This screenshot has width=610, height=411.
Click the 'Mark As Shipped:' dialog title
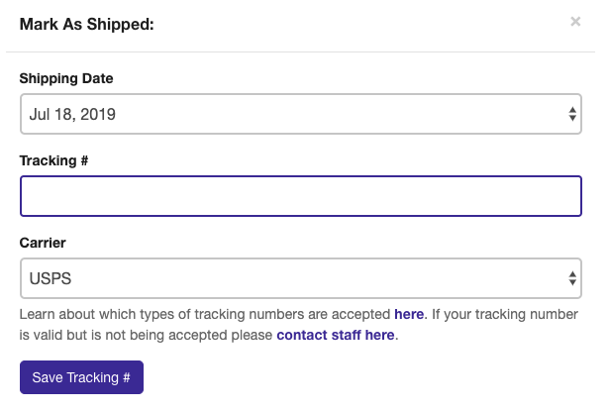point(87,24)
